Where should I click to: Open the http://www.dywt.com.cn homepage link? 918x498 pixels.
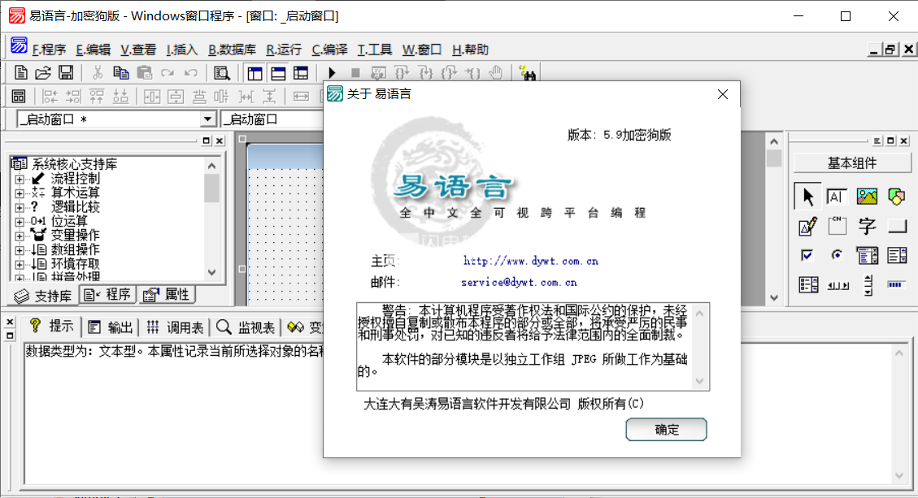click(530, 261)
